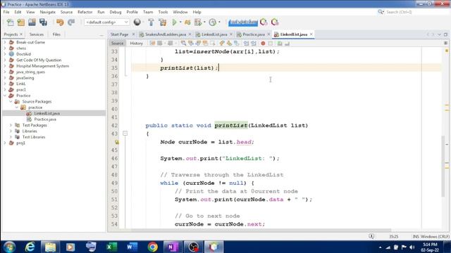The image size is (451, 253).
Task: Click the NetBeans cube icon in taskbar
Action: click(x=214, y=247)
